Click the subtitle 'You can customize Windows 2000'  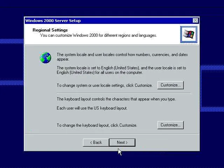pyautogui.click(x=69, y=35)
